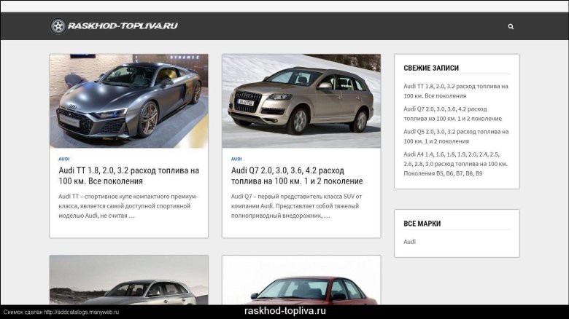Select Audi Q5 entry in Свежие записи sidebar

(x=455, y=136)
